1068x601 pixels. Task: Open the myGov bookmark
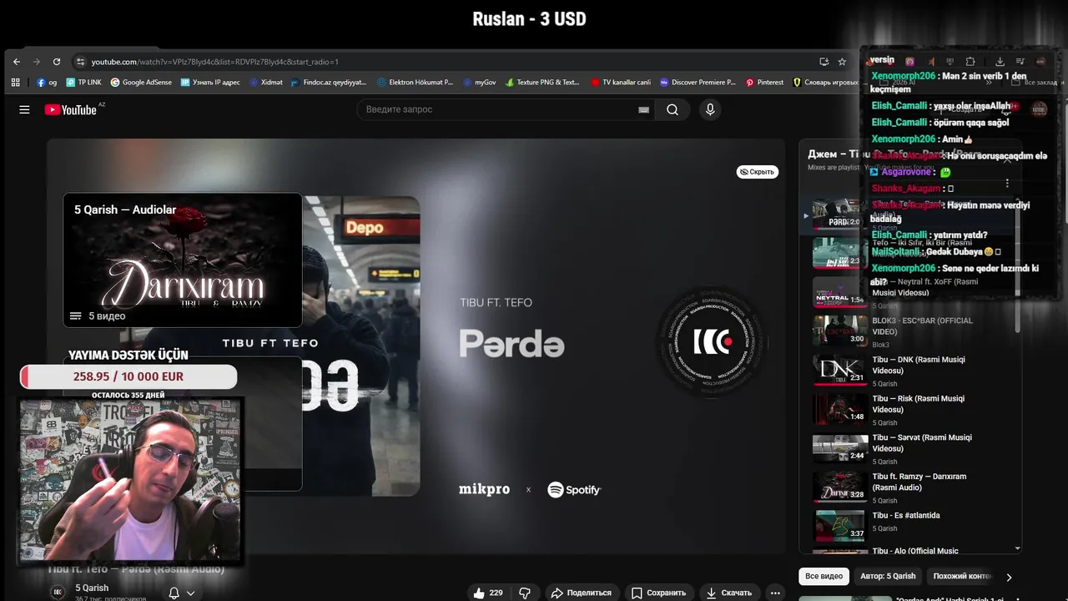coord(479,83)
